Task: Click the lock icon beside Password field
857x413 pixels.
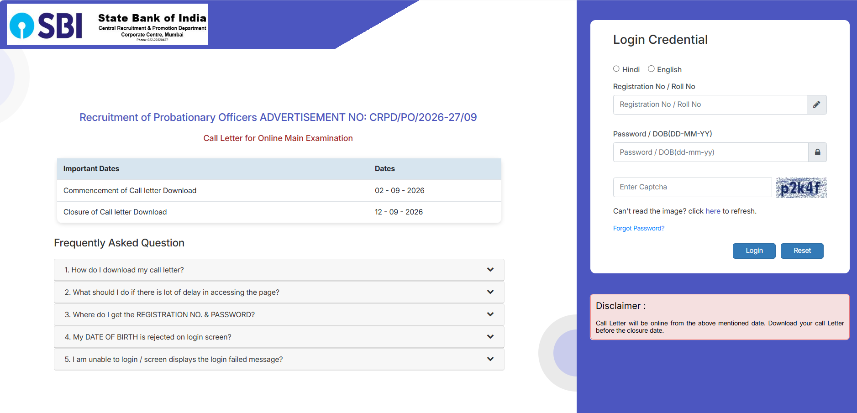Action: (x=817, y=152)
